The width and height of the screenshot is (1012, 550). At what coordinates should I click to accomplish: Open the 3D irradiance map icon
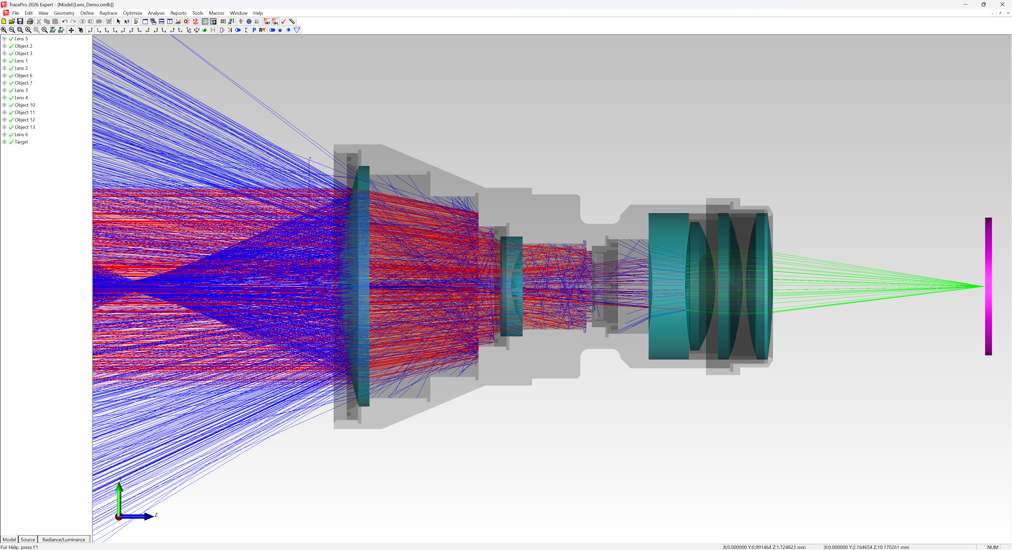(x=231, y=22)
